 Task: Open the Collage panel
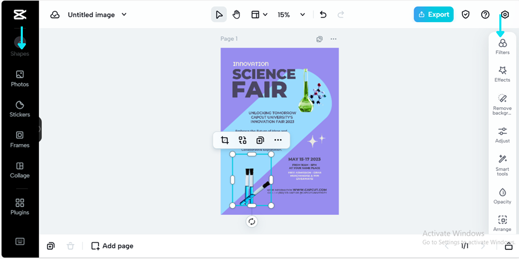[x=20, y=170]
